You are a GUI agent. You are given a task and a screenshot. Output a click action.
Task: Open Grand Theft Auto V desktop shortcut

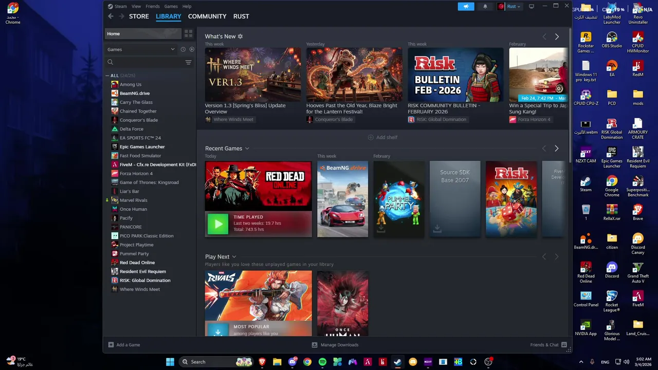(638, 273)
